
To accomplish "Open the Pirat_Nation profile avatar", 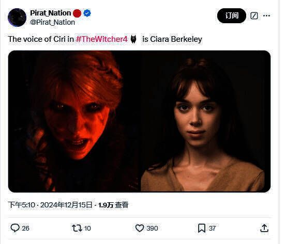I will click(17, 18).
